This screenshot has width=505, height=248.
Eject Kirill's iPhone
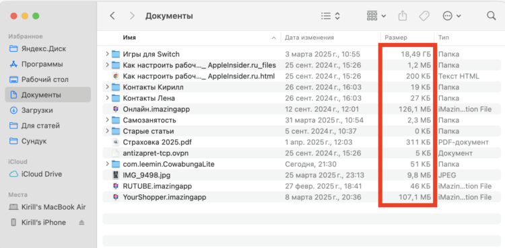tap(81, 222)
